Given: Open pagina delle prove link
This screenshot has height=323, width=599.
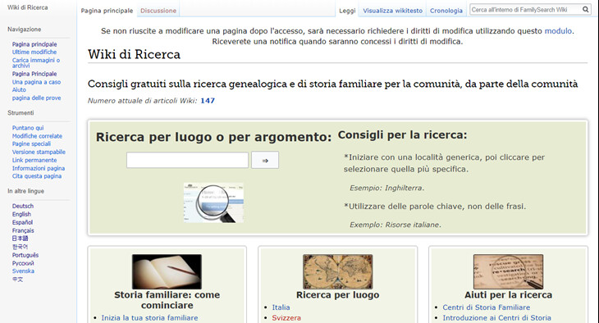Looking at the screenshot, I should point(36,98).
